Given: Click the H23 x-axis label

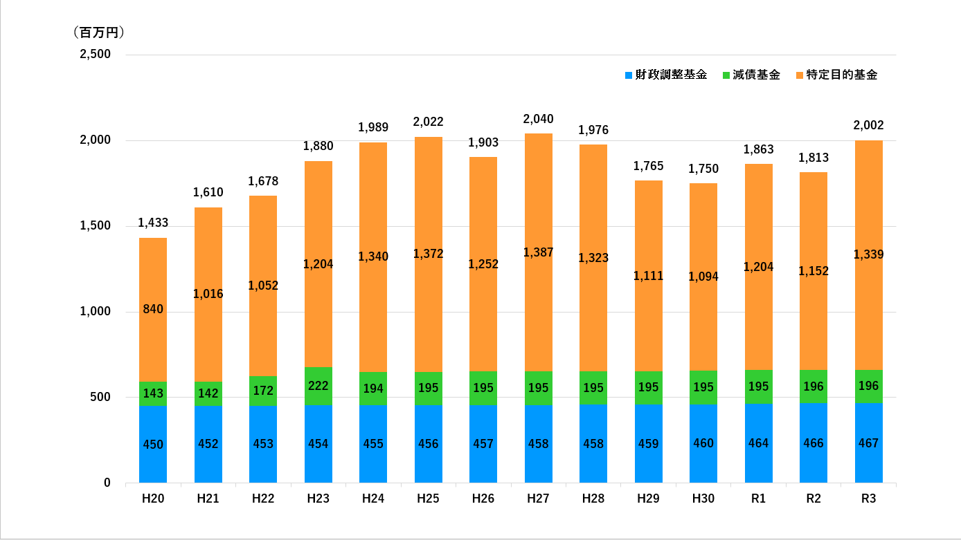Looking at the screenshot, I should (318, 499).
